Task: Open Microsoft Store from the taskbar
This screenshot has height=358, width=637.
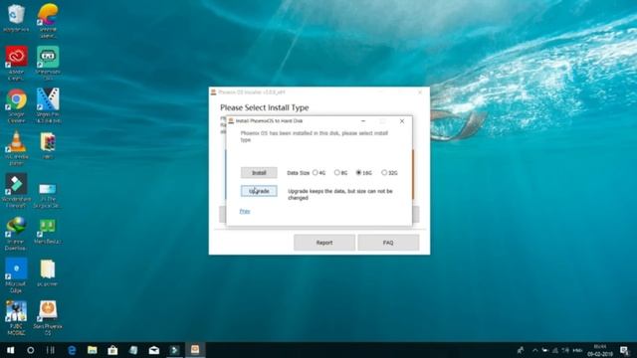Action: click(x=112, y=350)
